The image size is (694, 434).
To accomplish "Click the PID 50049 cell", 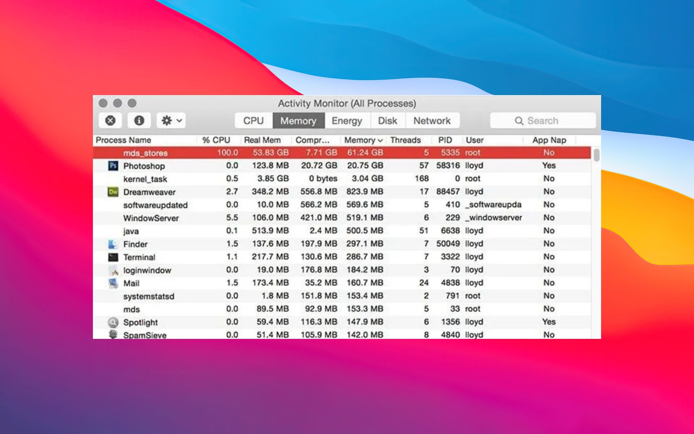I will (x=448, y=243).
